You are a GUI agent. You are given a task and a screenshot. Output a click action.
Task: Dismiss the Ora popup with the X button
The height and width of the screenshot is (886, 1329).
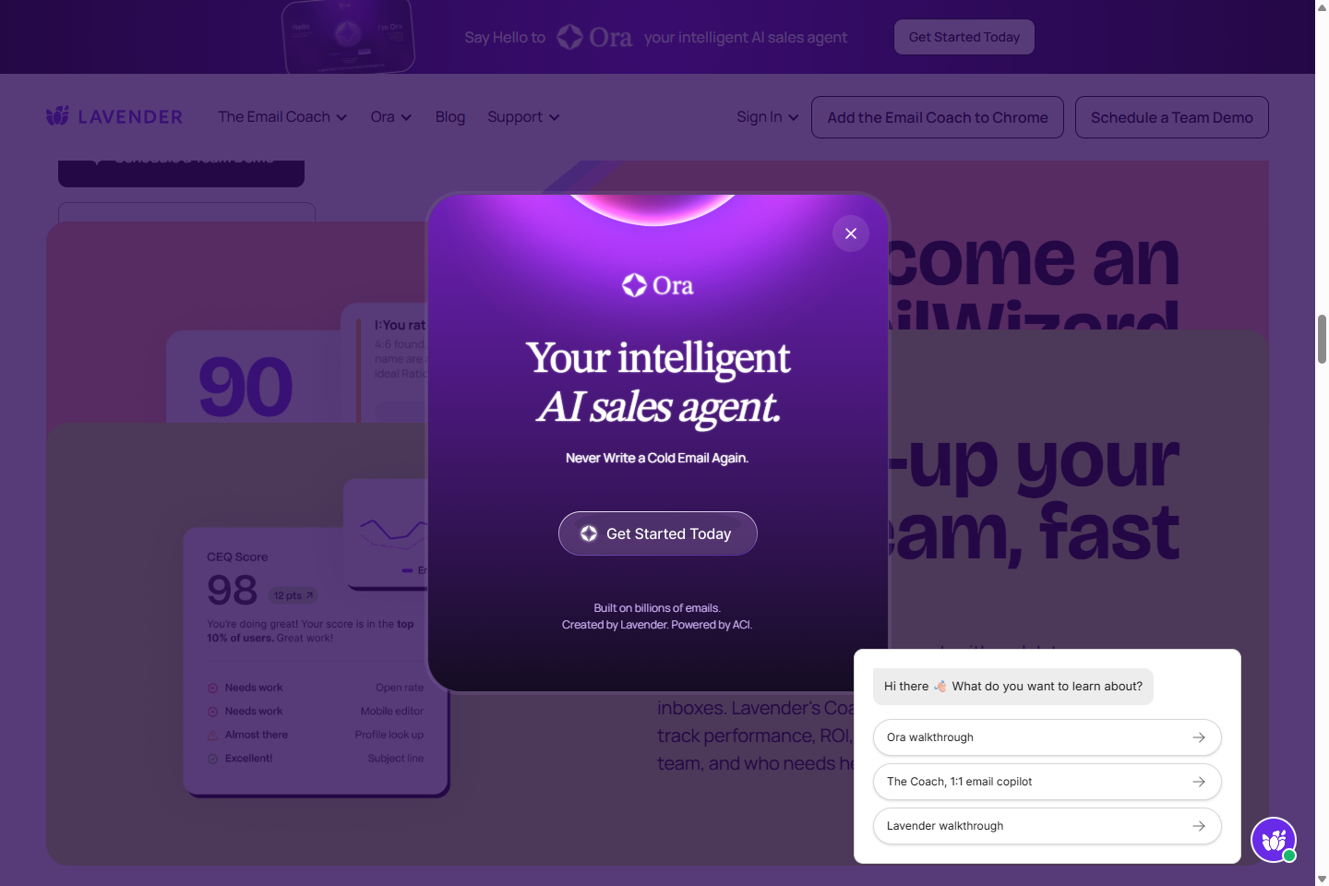(x=850, y=233)
